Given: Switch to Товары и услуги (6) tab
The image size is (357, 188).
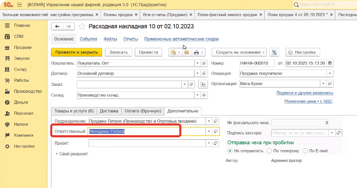Looking at the screenshot, I should (74, 111).
